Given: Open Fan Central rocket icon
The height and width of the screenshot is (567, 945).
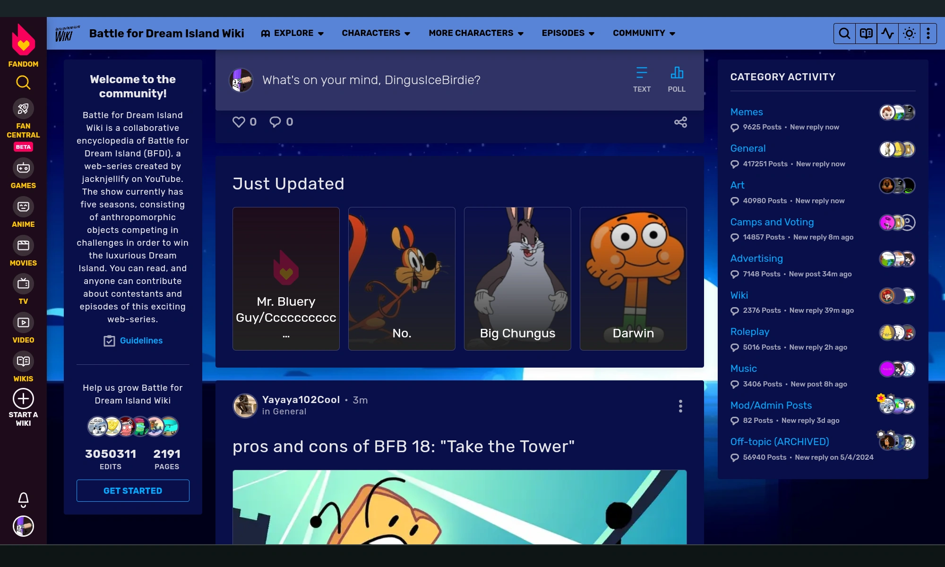Looking at the screenshot, I should click(x=23, y=109).
